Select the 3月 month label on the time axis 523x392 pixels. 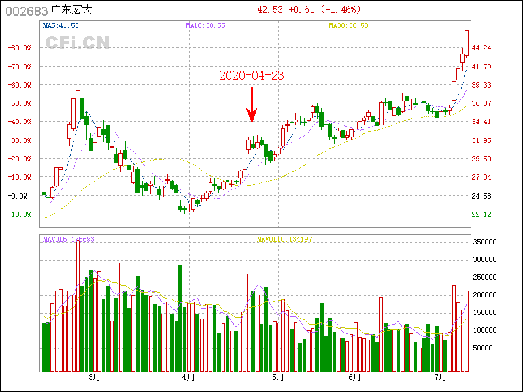coord(95,378)
